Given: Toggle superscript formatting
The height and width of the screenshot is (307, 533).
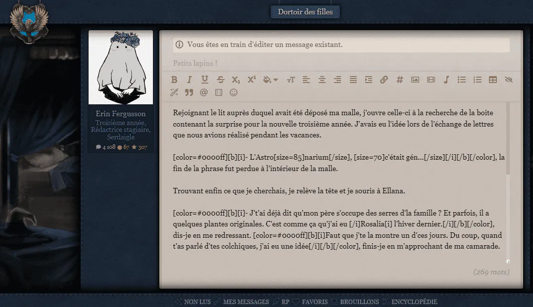Looking at the screenshot, I should 251,80.
